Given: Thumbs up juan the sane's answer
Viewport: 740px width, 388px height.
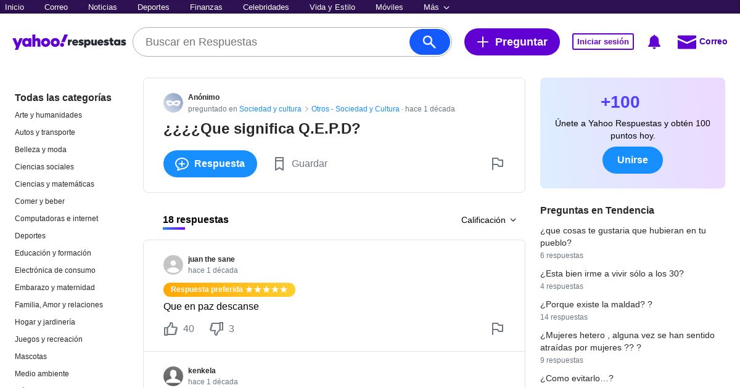Looking at the screenshot, I should (x=171, y=329).
